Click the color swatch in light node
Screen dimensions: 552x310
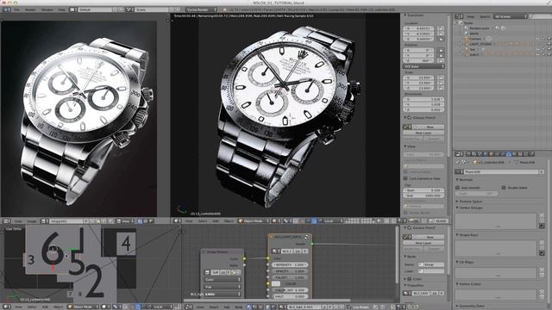click(x=276, y=283)
